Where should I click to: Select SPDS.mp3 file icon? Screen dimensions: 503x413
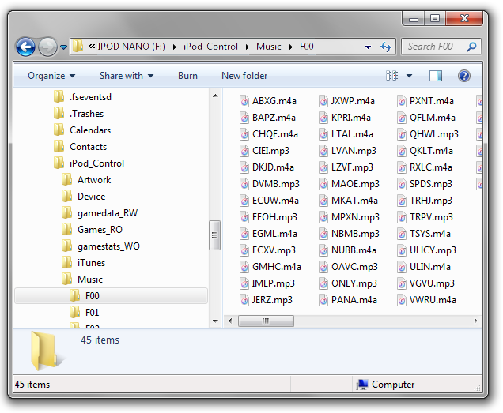[x=402, y=184]
